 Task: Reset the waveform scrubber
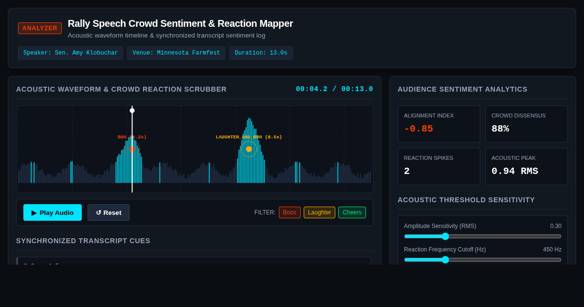pyautogui.click(x=109, y=212)
